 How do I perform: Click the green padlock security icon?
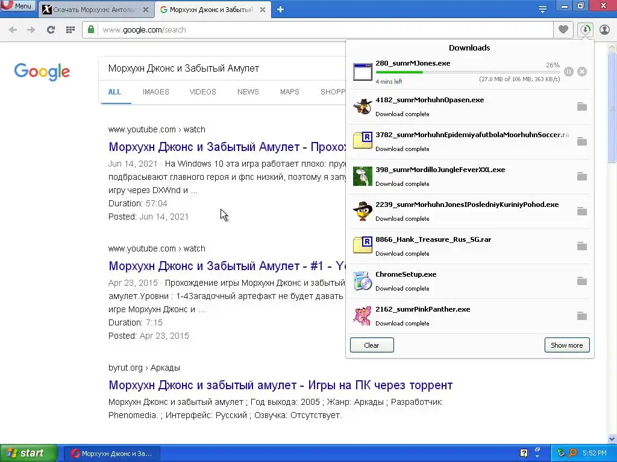pos(91,30)
